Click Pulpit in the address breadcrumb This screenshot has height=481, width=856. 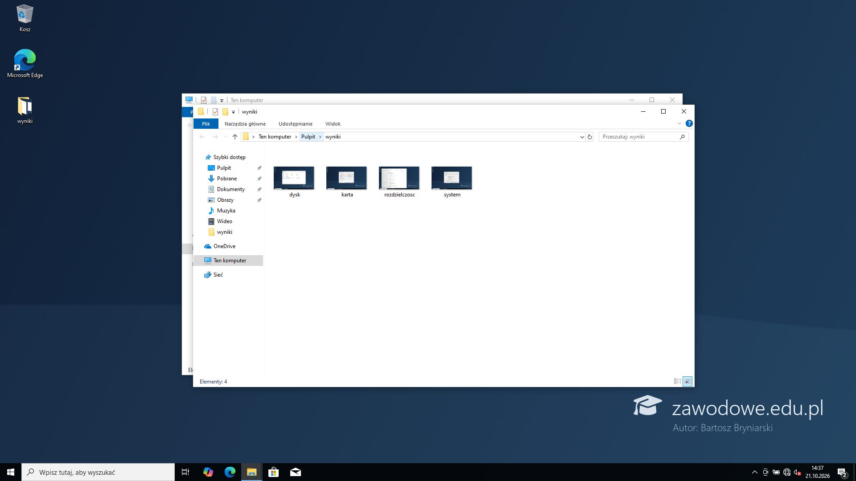pos(308,137)
